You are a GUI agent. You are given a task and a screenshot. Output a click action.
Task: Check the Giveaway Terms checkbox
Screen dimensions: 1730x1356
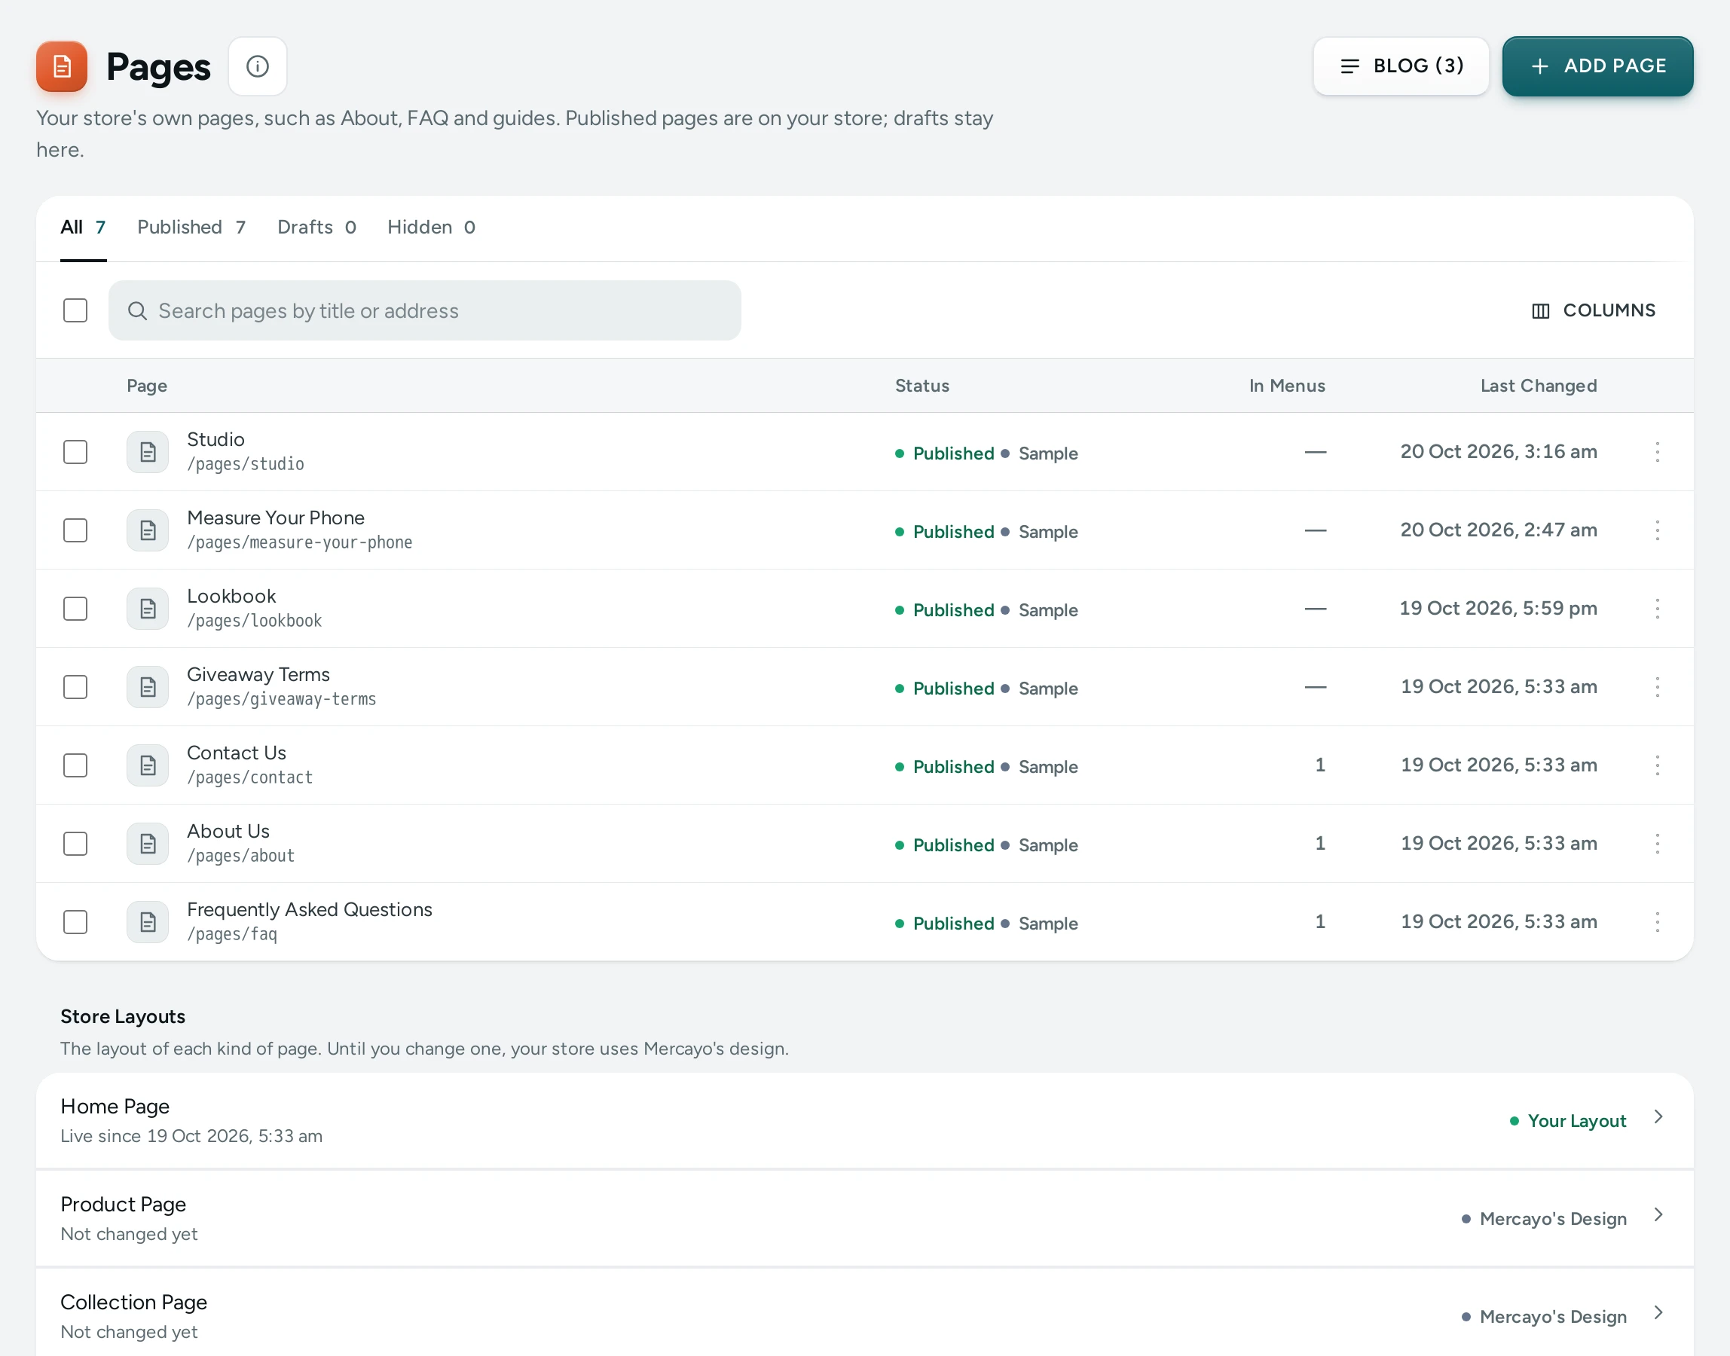[x=75, y=687]
